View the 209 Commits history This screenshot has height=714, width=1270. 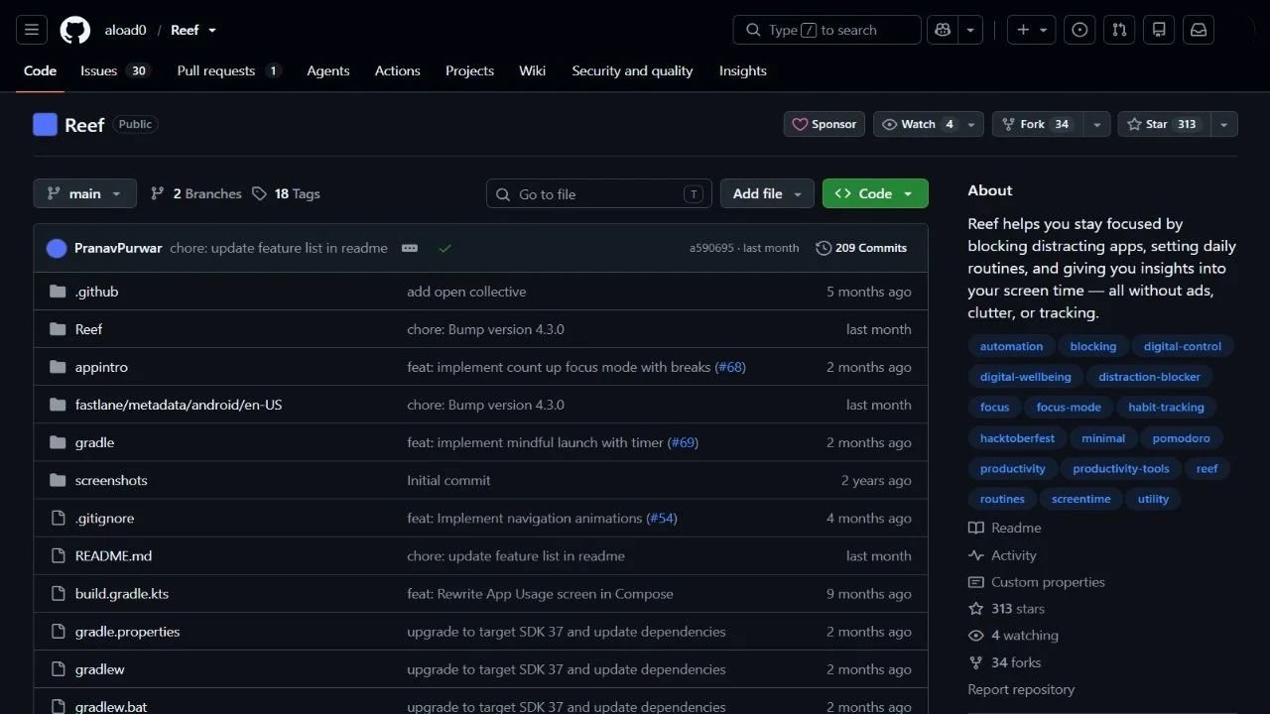[x=861, y=248]
